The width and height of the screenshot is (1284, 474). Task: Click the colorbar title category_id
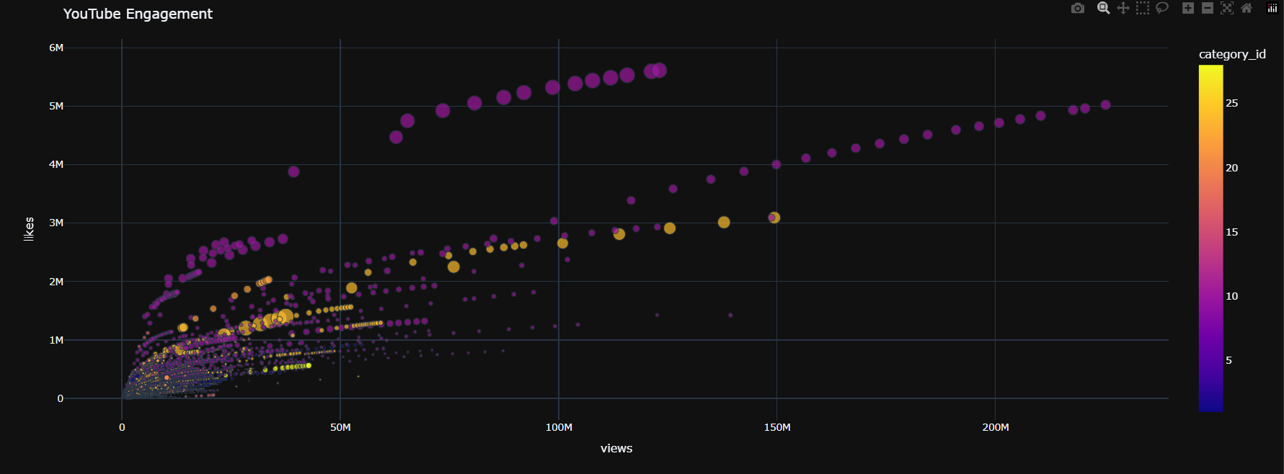point(1232,54)
